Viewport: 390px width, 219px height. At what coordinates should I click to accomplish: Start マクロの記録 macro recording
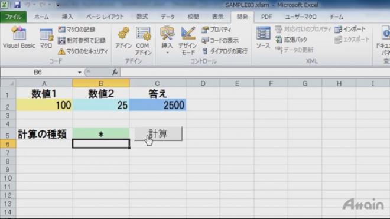coord(77,30)
